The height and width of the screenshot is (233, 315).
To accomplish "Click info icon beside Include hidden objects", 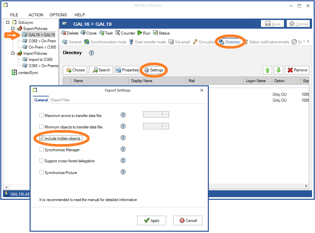I will click(123, 138).
